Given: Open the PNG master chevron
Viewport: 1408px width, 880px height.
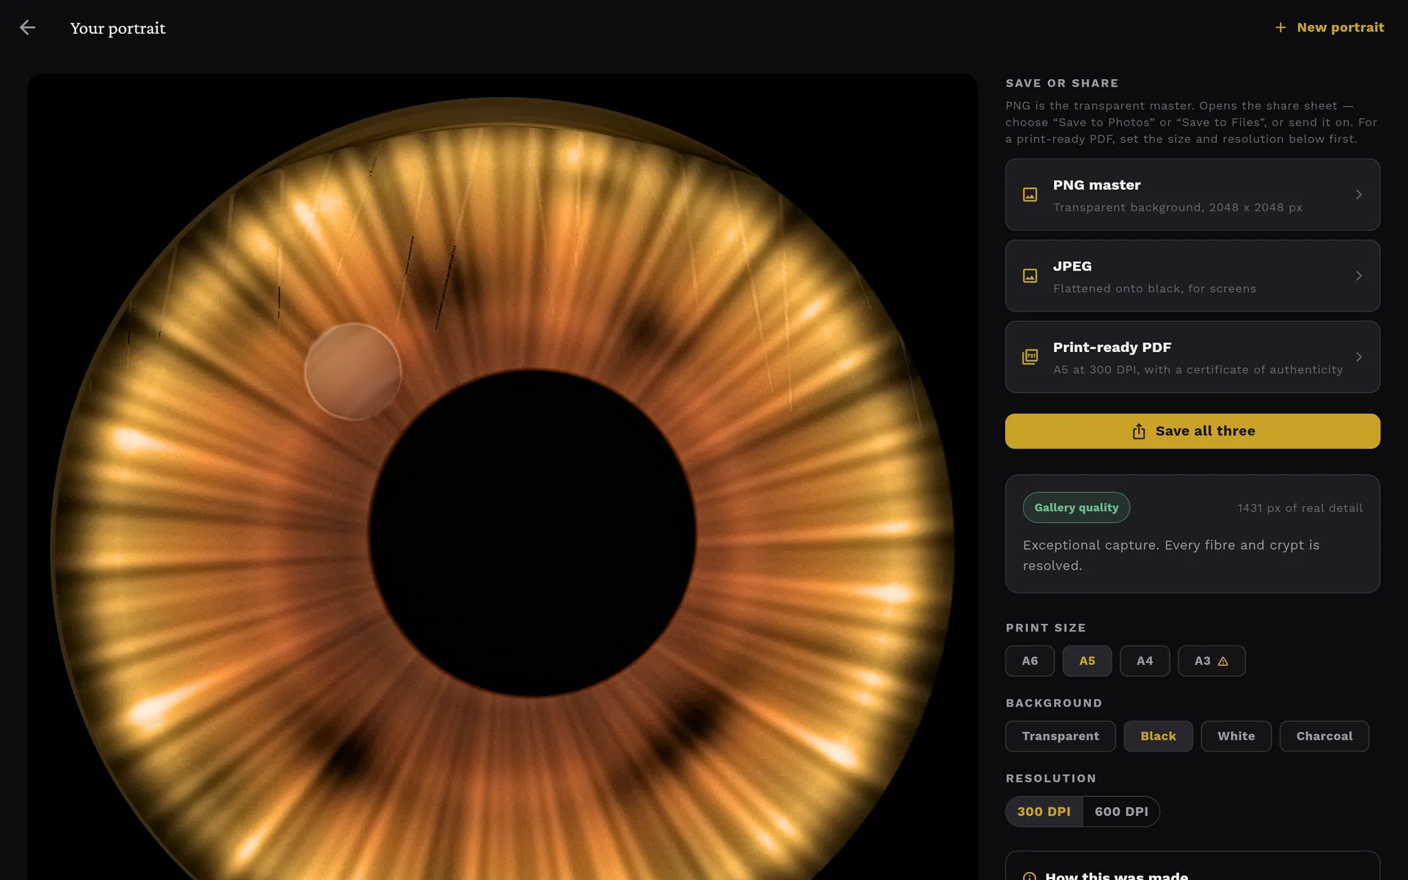Looking at the screenshot, I should coord(1358,195).
